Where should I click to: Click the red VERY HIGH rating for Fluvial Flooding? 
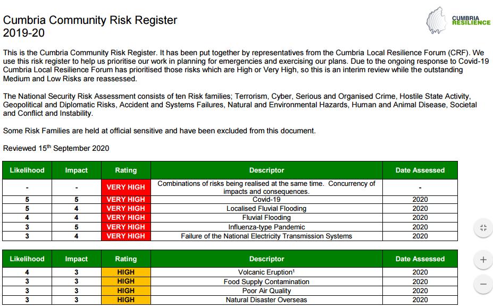126,218
